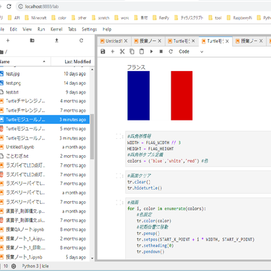Insert a cell below with the plus icon
Image resolution: width=271 pixels, height=271 pixels.
pos(112,51)
